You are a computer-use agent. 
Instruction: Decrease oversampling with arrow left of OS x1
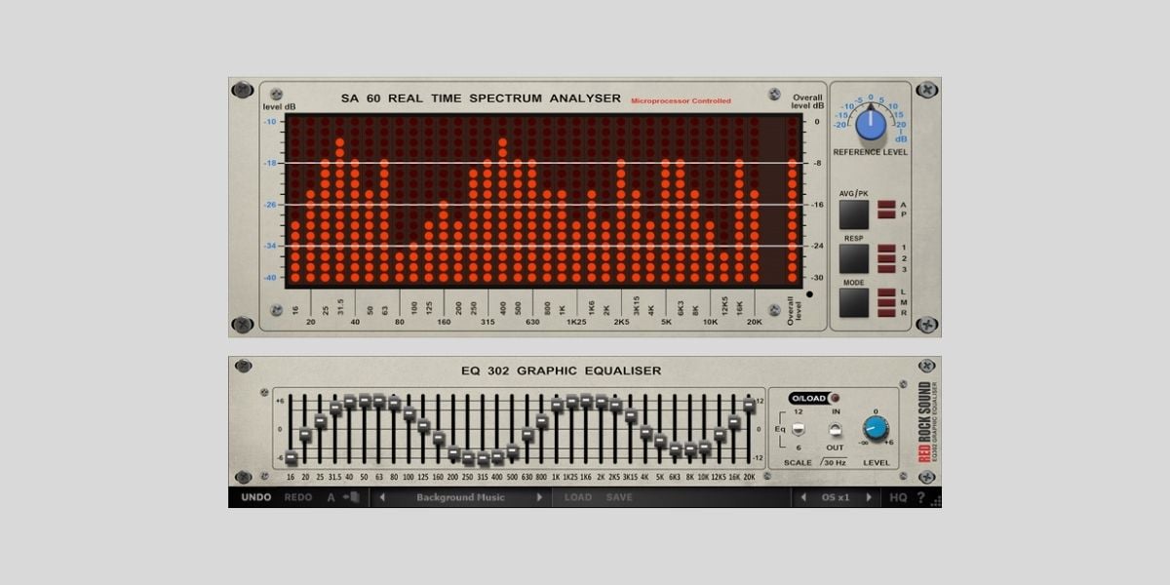pyautogui.click(x=802, y=497)
